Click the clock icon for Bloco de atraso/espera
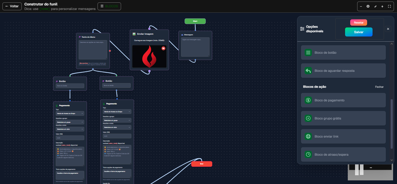This screenshot has width=397, height=184. [x=308, y=154]
